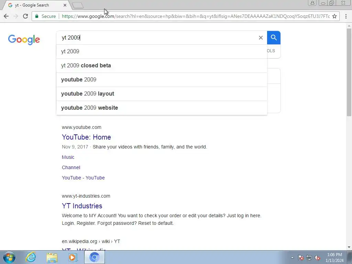Bookmark this page with the star icon
Image resolution: width=352 pixels, height=264 pixels.
coord(334,16)
